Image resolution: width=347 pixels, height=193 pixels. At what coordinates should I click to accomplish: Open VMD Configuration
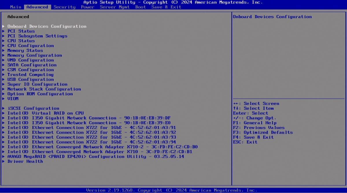click(x=31, y=60)
